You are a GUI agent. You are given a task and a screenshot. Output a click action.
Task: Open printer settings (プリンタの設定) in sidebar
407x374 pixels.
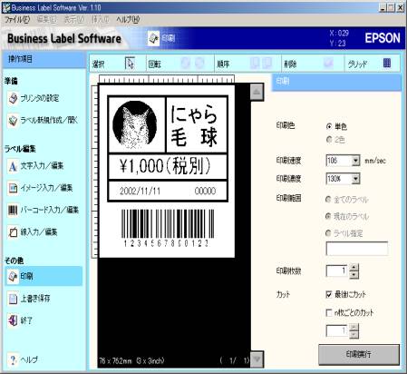[34, 98]
